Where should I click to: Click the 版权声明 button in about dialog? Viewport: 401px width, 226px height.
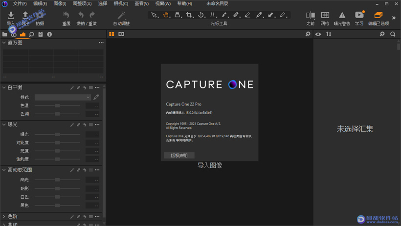click(x=179, y=155)
